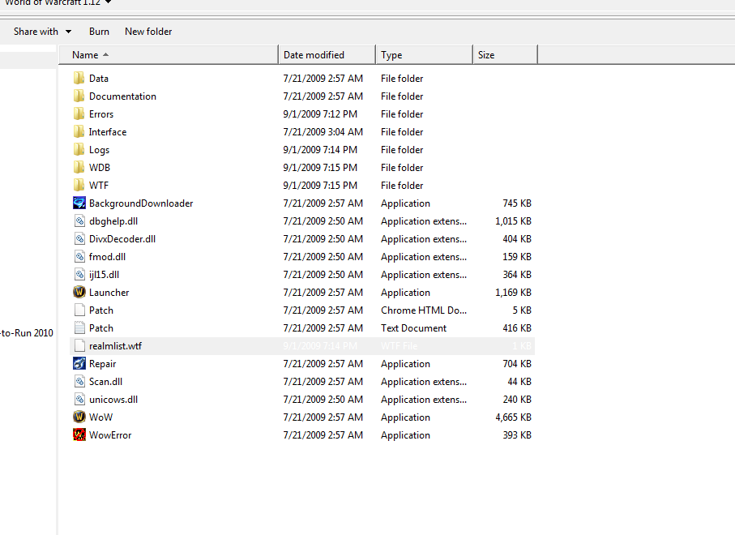Screen dimensions: 735x535
Task: Click the Date modified column header
Action: tap(309, 54)
